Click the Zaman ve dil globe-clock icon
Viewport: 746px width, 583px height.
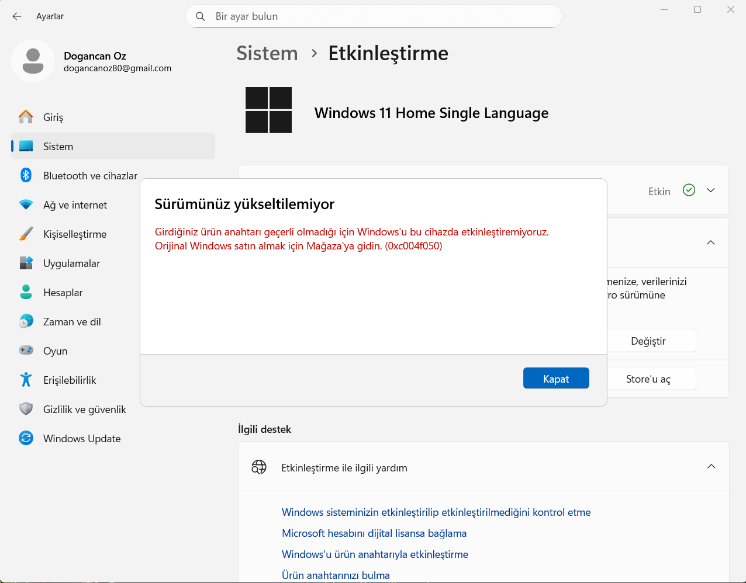point(26,321)
